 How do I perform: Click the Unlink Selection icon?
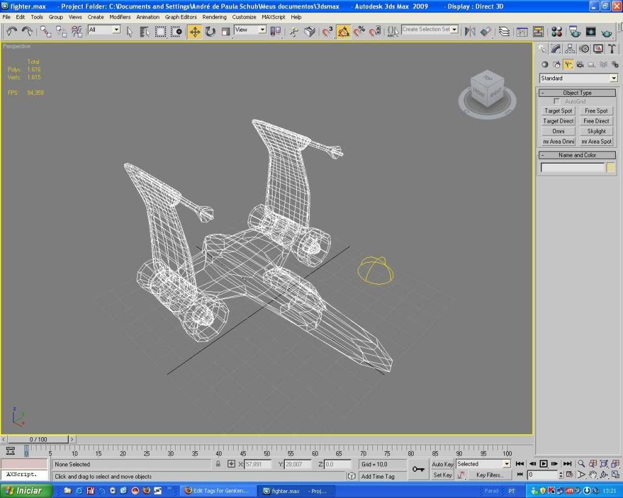coord(61,32)
